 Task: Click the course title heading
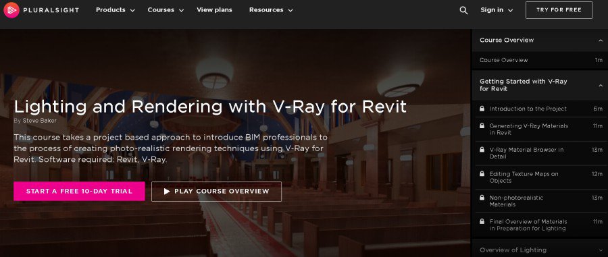tap(210, 107)
